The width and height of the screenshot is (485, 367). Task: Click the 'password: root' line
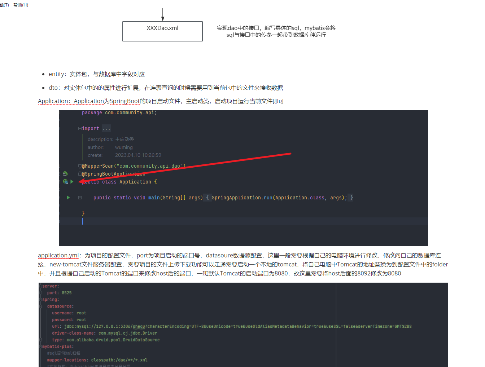click(x=69, y=320)
